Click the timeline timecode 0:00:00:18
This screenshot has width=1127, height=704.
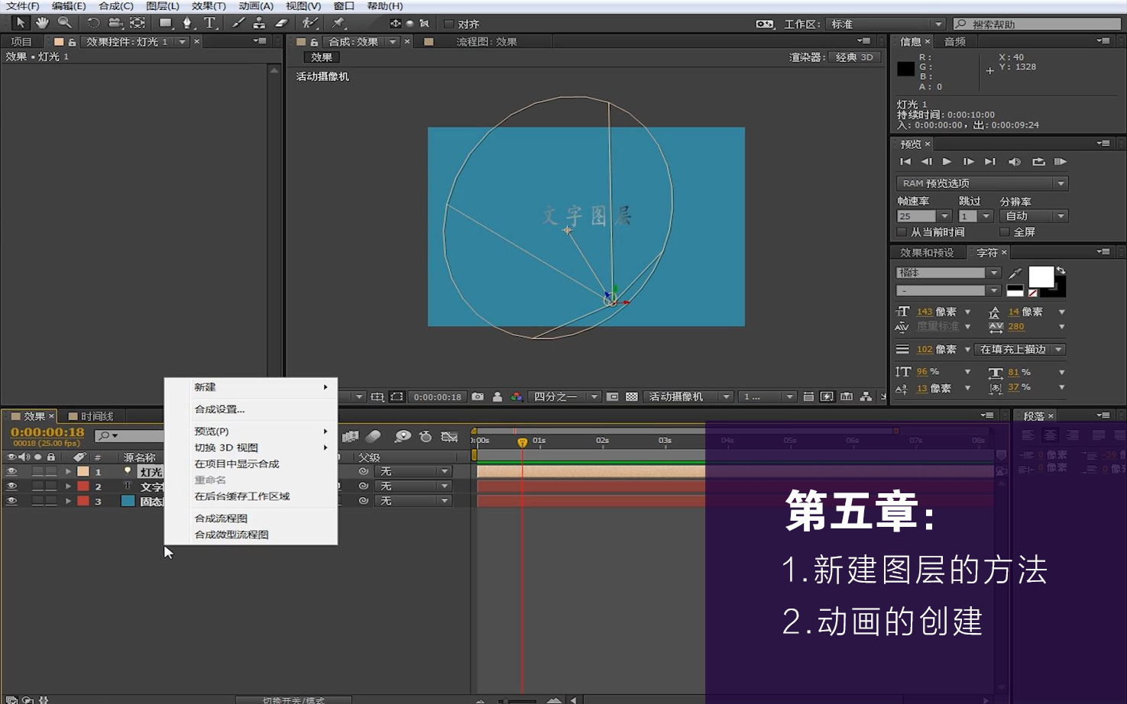point(47,432)
